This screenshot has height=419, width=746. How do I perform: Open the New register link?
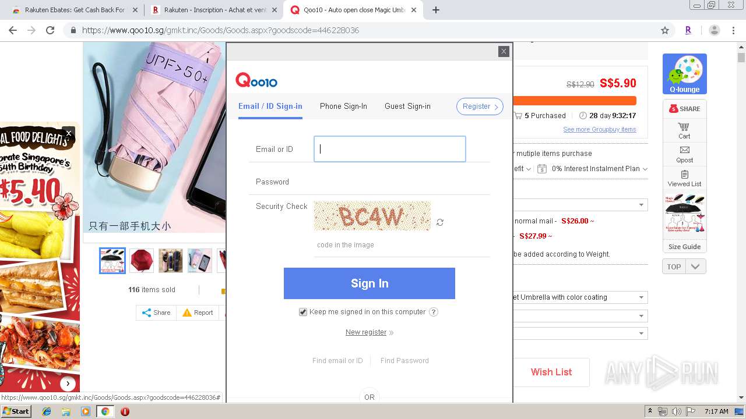366,332
